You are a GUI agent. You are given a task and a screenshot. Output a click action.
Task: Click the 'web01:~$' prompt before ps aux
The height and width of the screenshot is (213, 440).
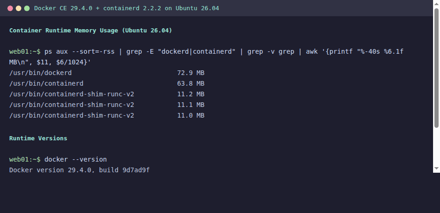coord(25,52)
